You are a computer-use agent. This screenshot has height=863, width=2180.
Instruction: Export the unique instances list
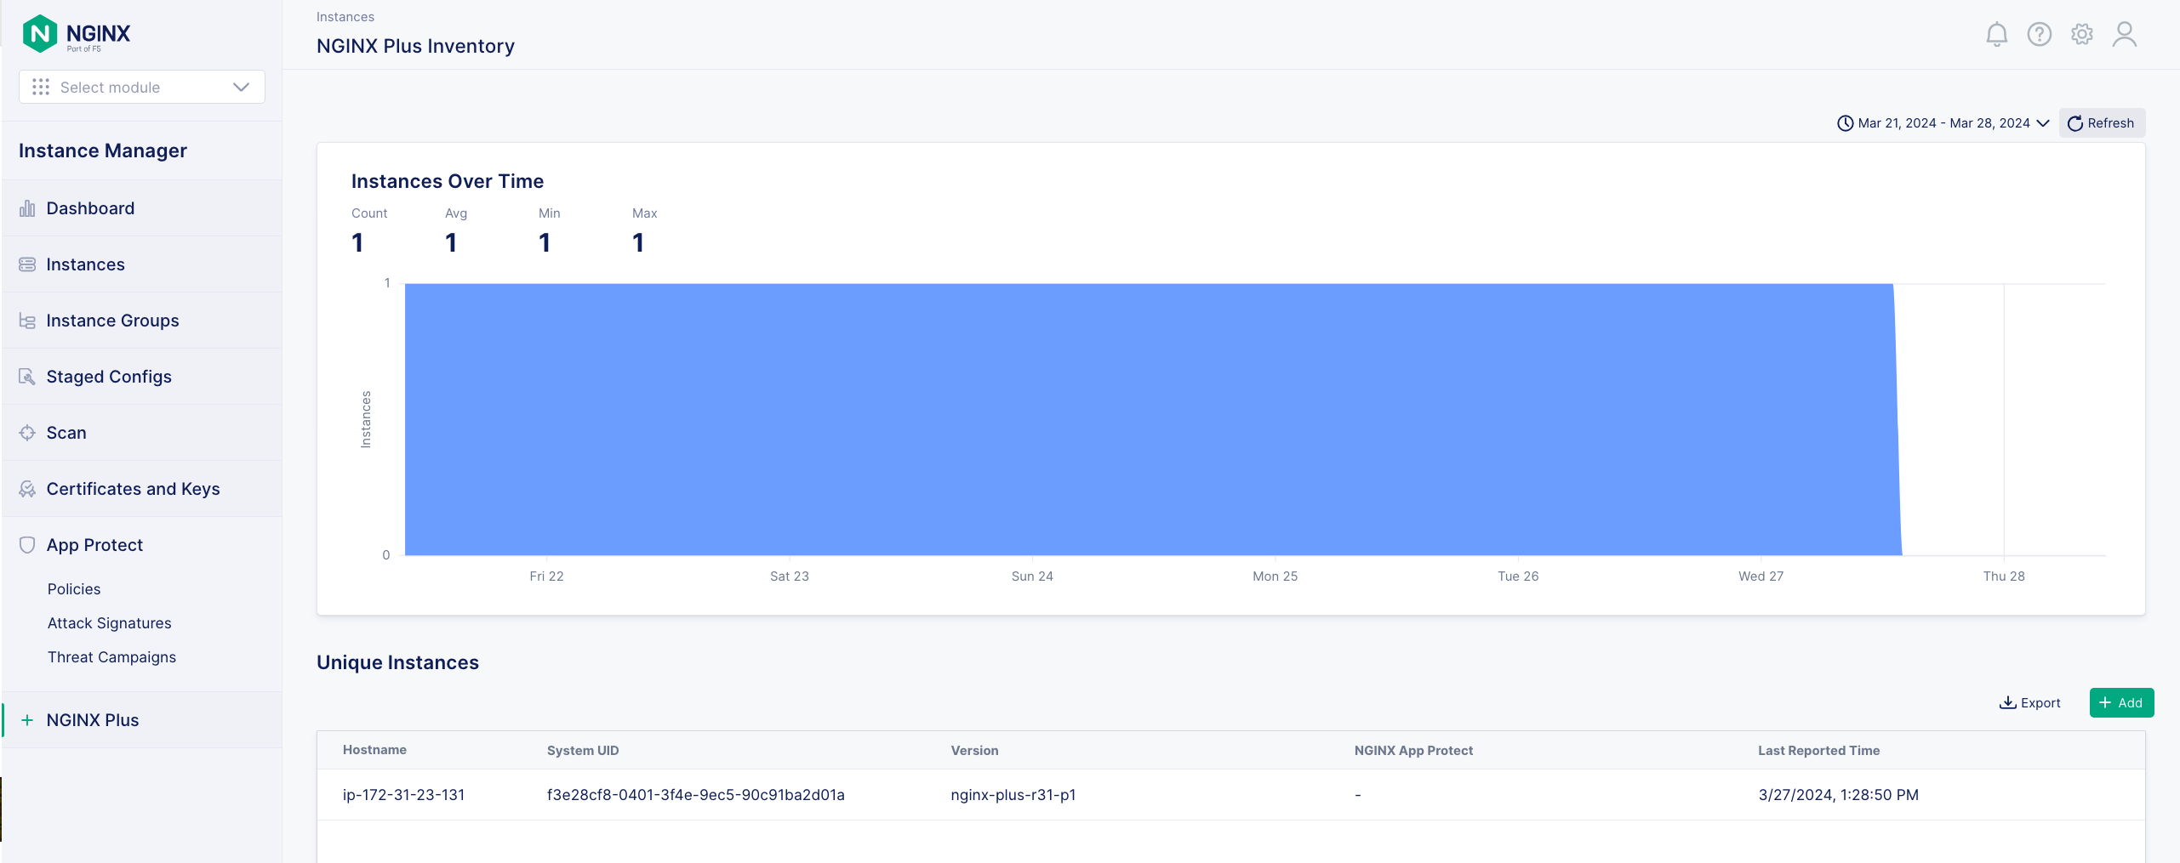pyautogui.click(x=2029, y=703)
